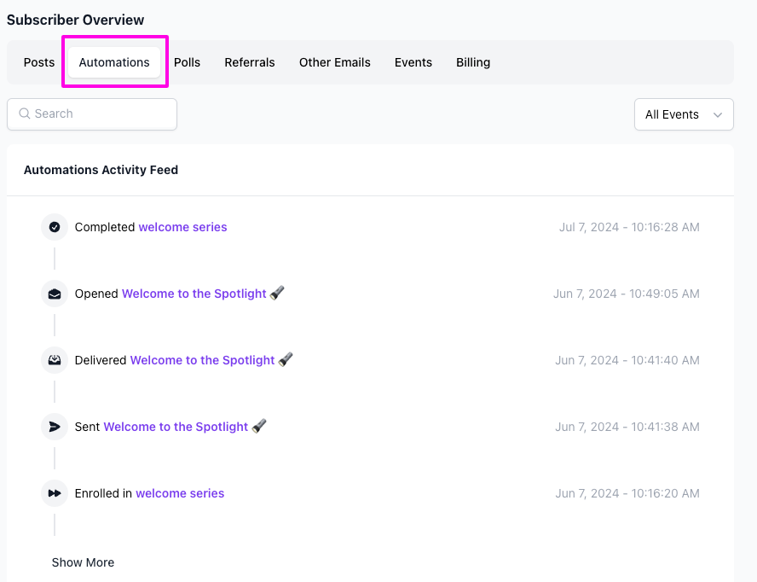The image size is (757, 582).
Task: Click the All Events chevron arrow
Action: [x=717, y=114]
